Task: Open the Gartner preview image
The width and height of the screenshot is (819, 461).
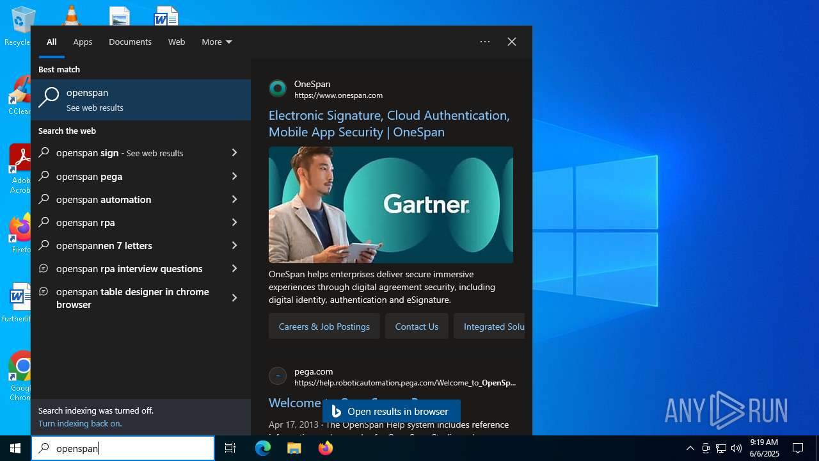Action: (x=391, y=205)
